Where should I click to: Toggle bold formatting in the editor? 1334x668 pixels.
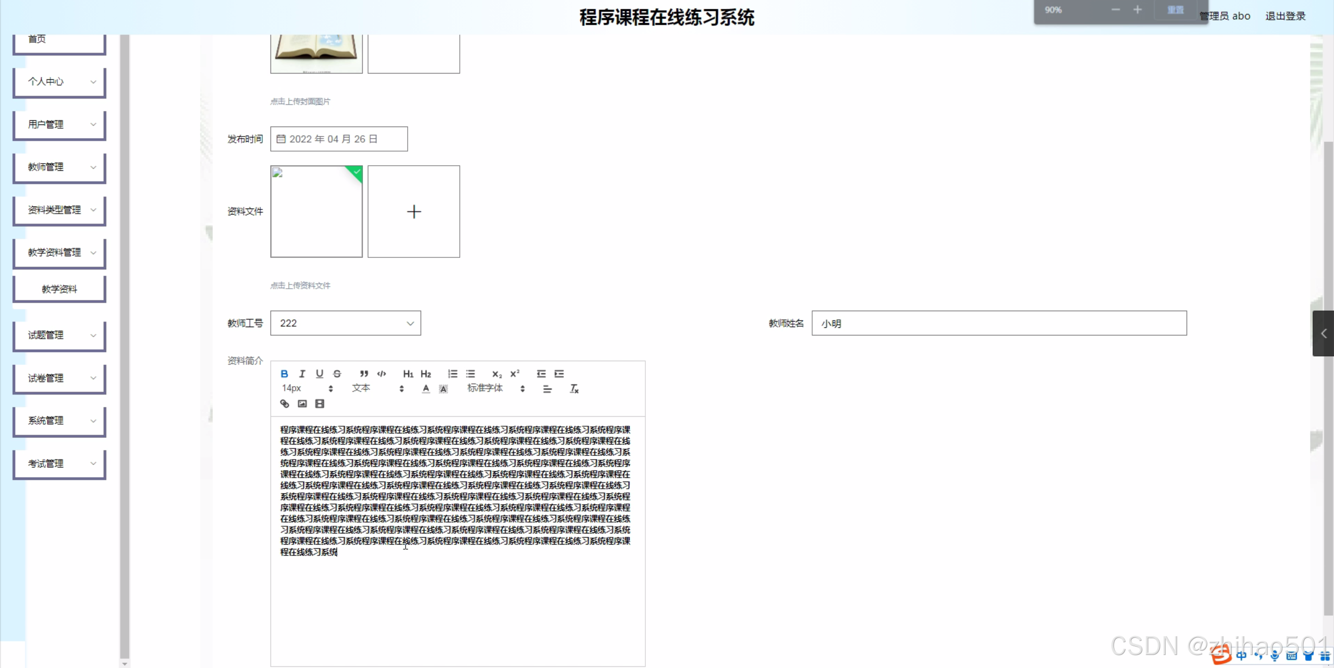[284, 374]
